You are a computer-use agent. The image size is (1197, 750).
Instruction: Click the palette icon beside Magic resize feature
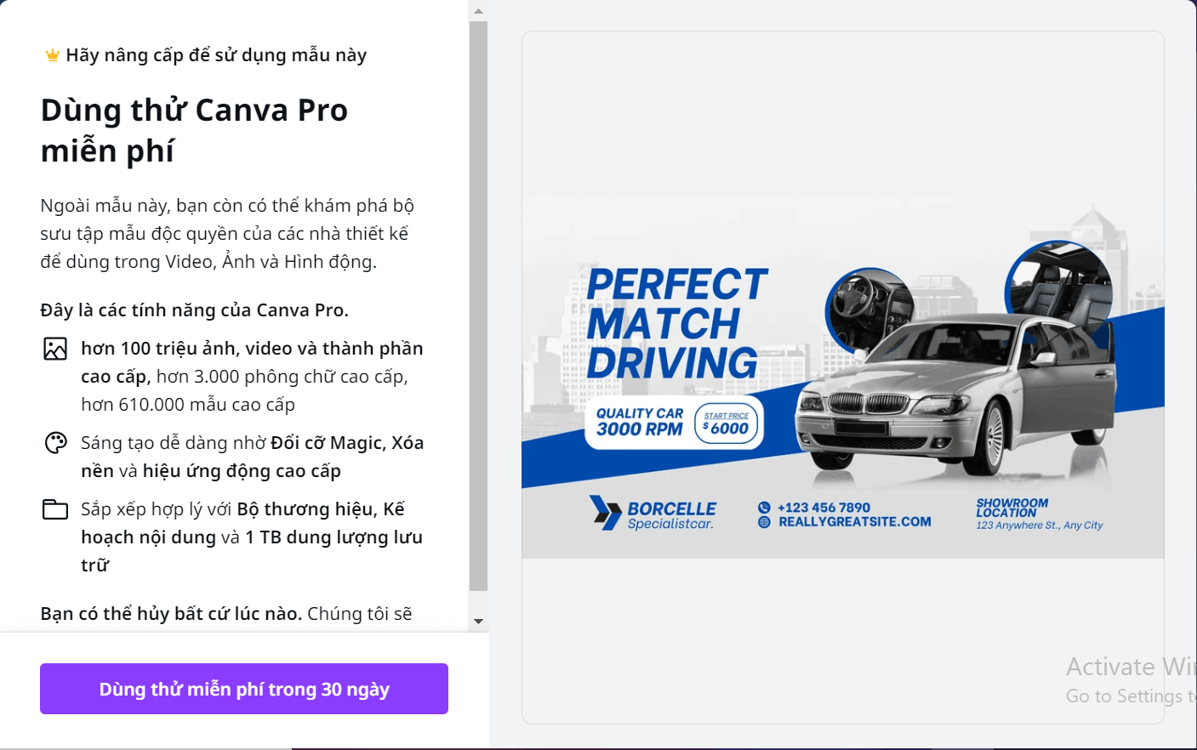[55, 443]
